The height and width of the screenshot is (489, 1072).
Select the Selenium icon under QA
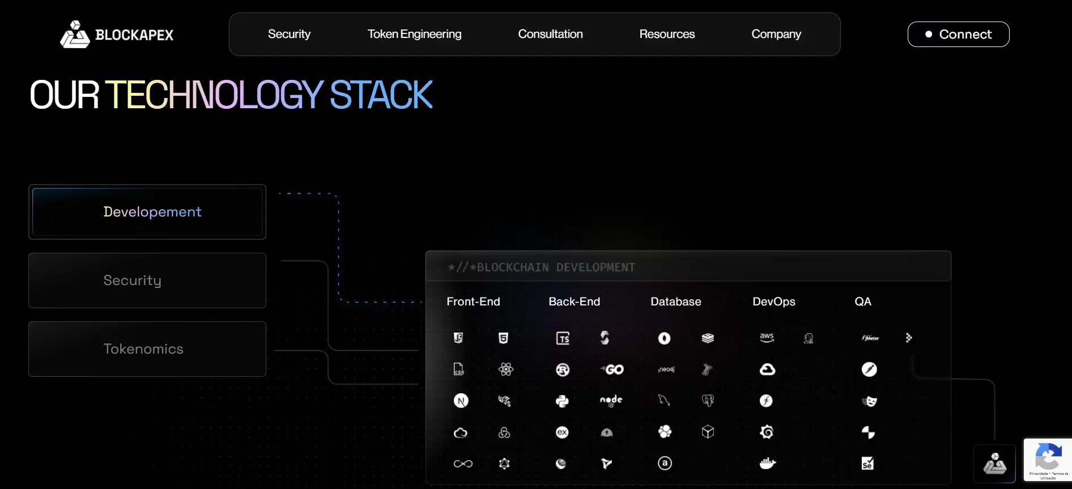click(867, 464)
